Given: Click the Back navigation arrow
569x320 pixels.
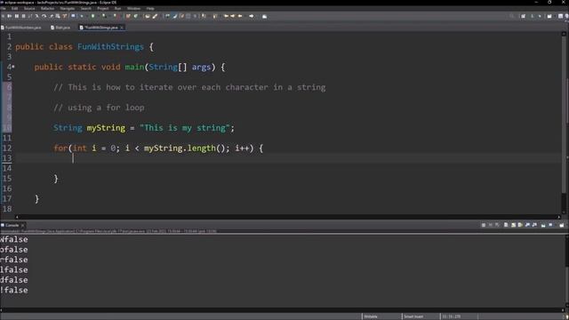Looking at the screenshot, I should (240, 16).
